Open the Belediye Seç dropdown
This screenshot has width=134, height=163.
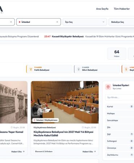(121, 22)
